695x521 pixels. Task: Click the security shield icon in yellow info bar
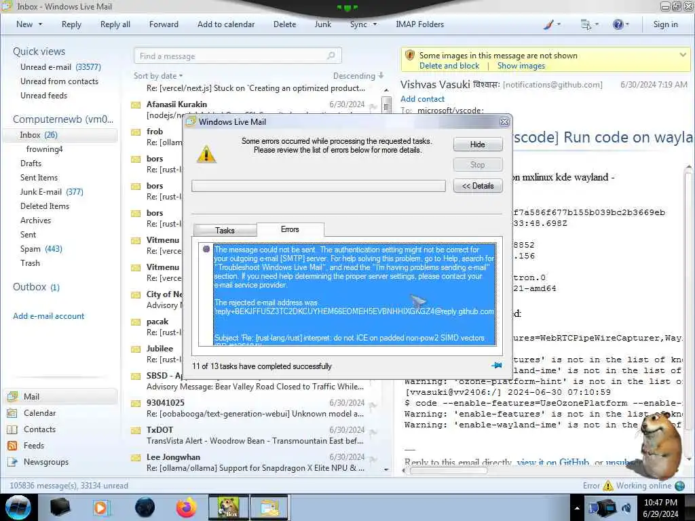coord(410,56)
